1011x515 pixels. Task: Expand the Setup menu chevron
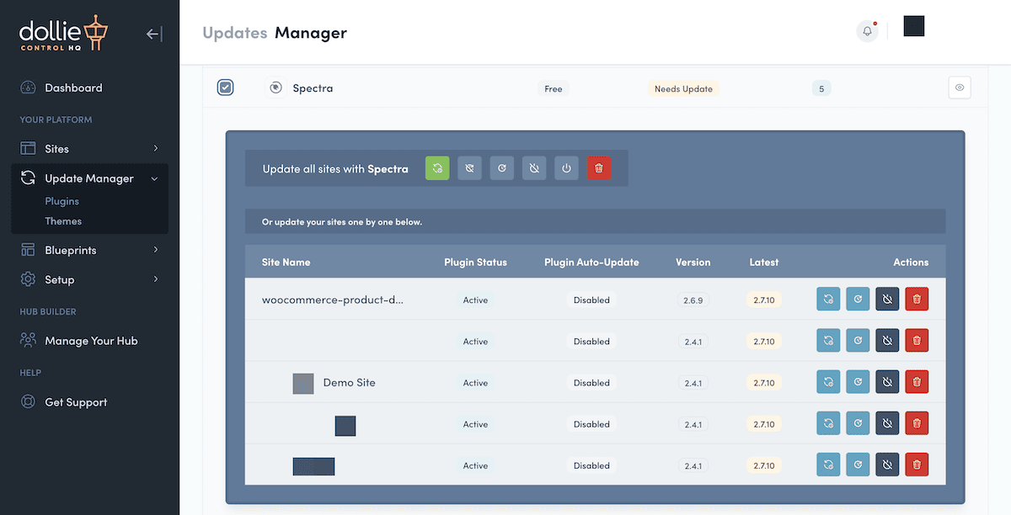tap(156, 279)
